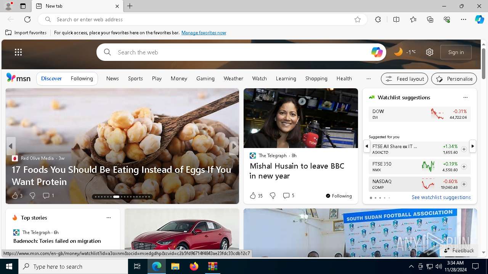This screenshot has width=488, height=274.
Task: Refresh the page with reload icon
Action: tap(27, 19)
